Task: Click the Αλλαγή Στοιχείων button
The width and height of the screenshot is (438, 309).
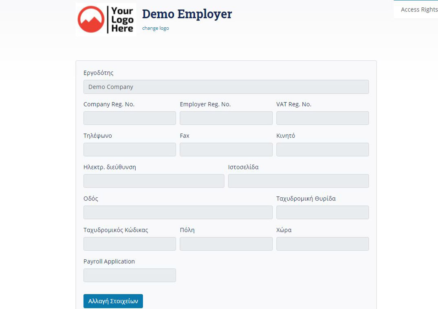Action: click(113, 301)
